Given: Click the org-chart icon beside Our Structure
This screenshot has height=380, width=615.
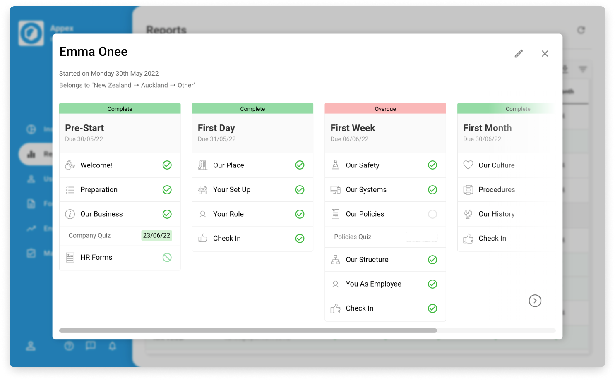Looking at the screenshot, I should click(x=335, y=259).
